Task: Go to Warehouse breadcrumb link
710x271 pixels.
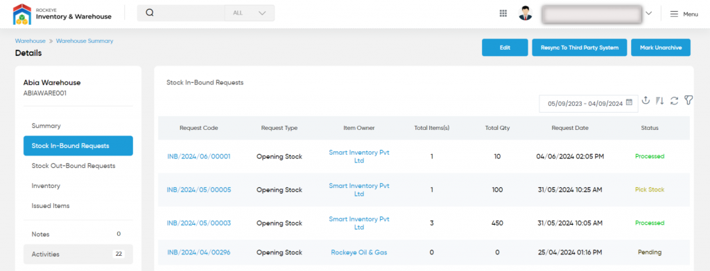Action: (x=31, y=41)
